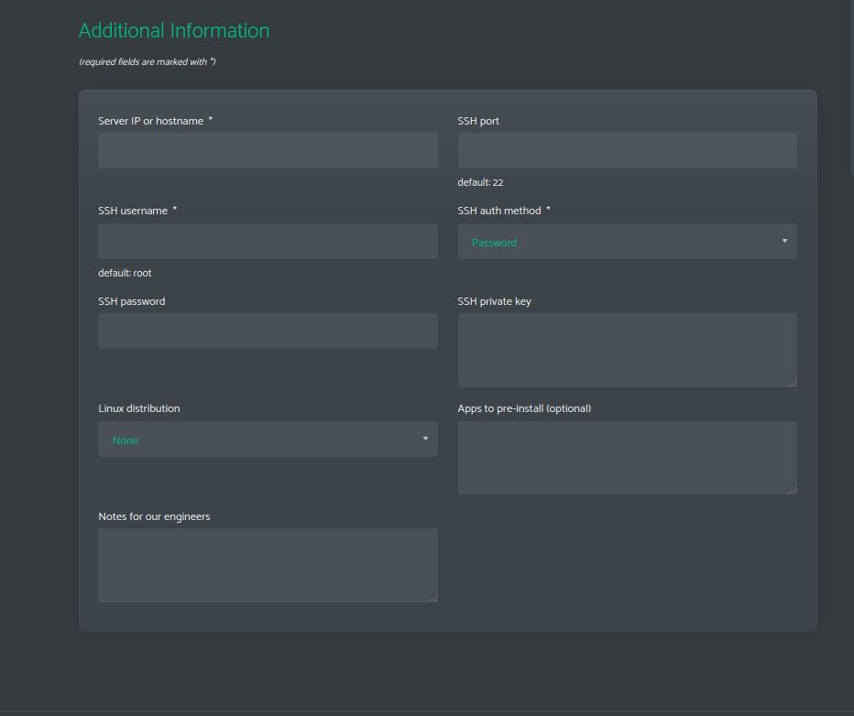Image resolution: width=854 pixels, height=716 pixels.
Task: Click the 'SSH port' label
Action: (478, 121)
